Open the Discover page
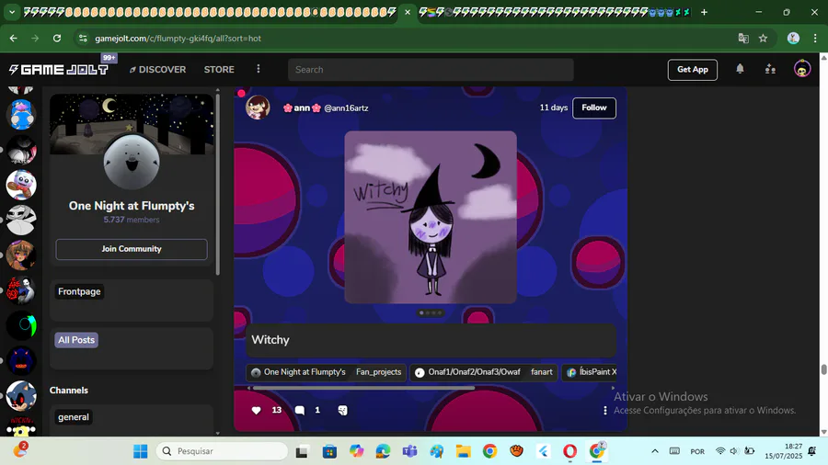 [x=158, y=70]
